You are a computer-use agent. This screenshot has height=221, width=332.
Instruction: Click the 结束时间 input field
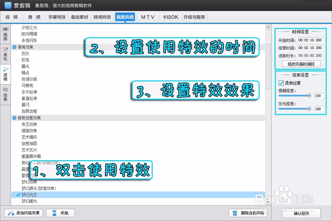(310, 48)
